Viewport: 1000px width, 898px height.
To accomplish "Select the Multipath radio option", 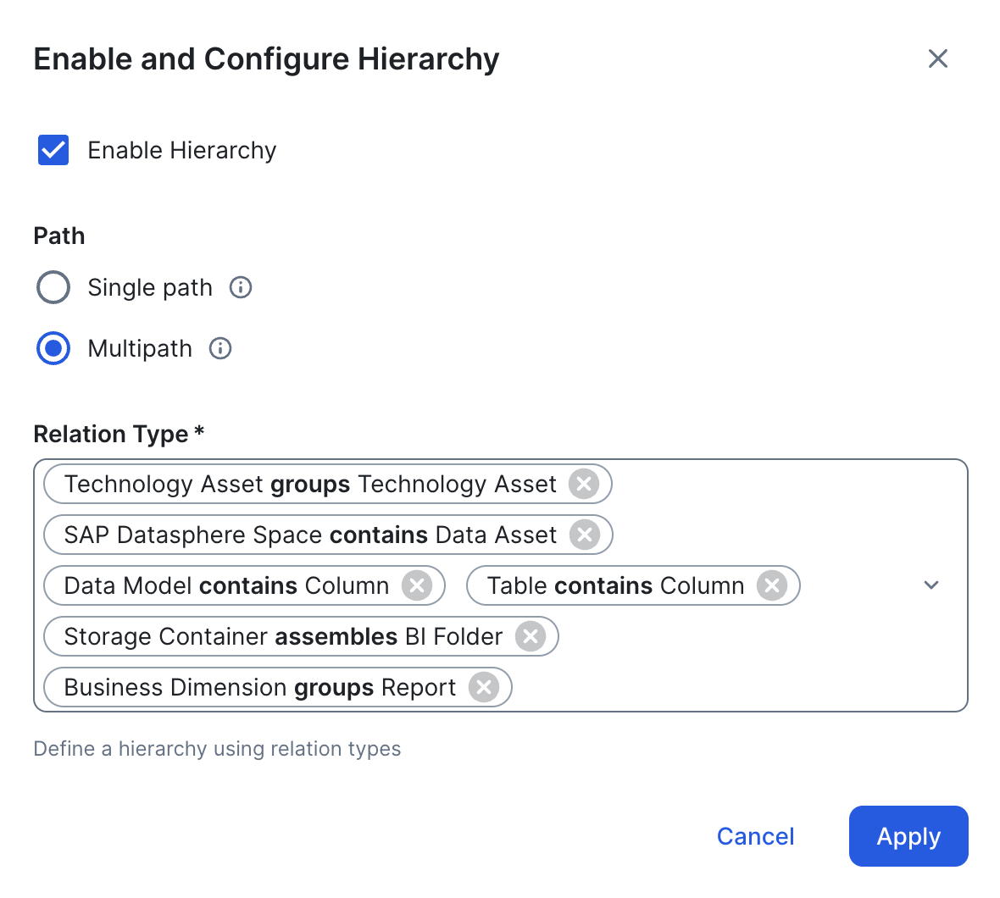I will point(53,348).
